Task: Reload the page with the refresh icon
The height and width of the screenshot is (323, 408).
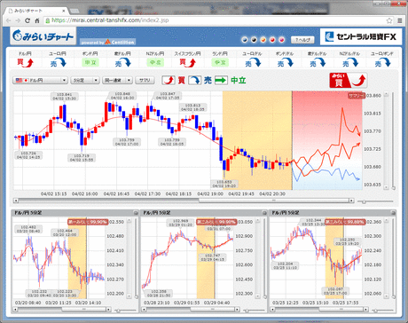Action: (x=27, y=20)
